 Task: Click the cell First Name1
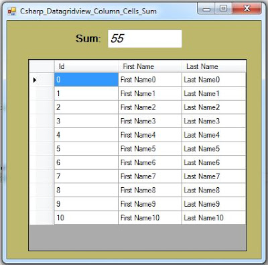point(150,93)
